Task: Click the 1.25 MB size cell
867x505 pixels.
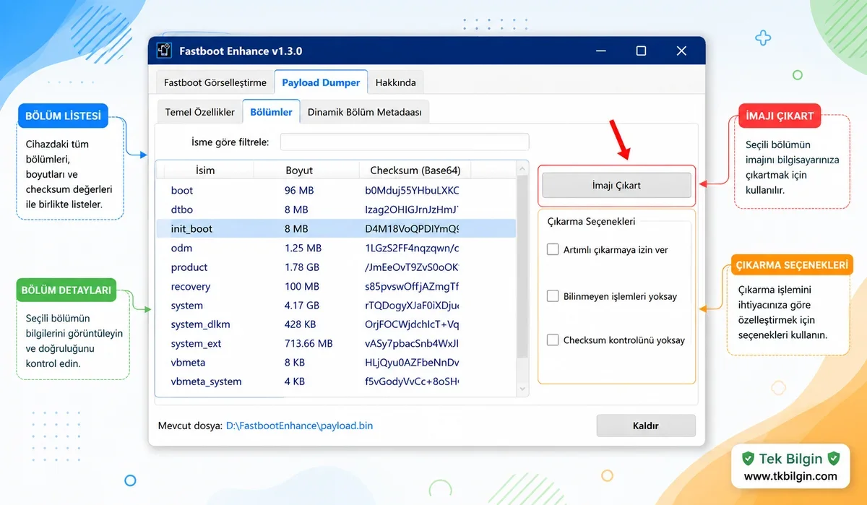Action: 303,248
